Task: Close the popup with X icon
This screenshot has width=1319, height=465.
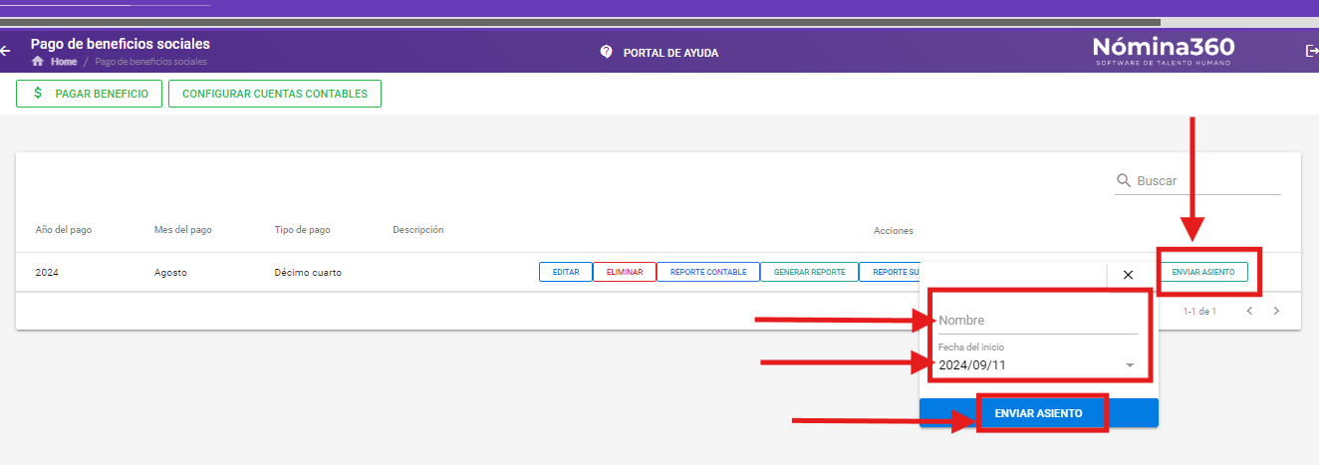Action: tap(1128, 275)
